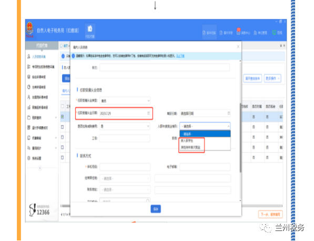Open 是否扣除减除费用 dropdown showing 是

[125, 126]
